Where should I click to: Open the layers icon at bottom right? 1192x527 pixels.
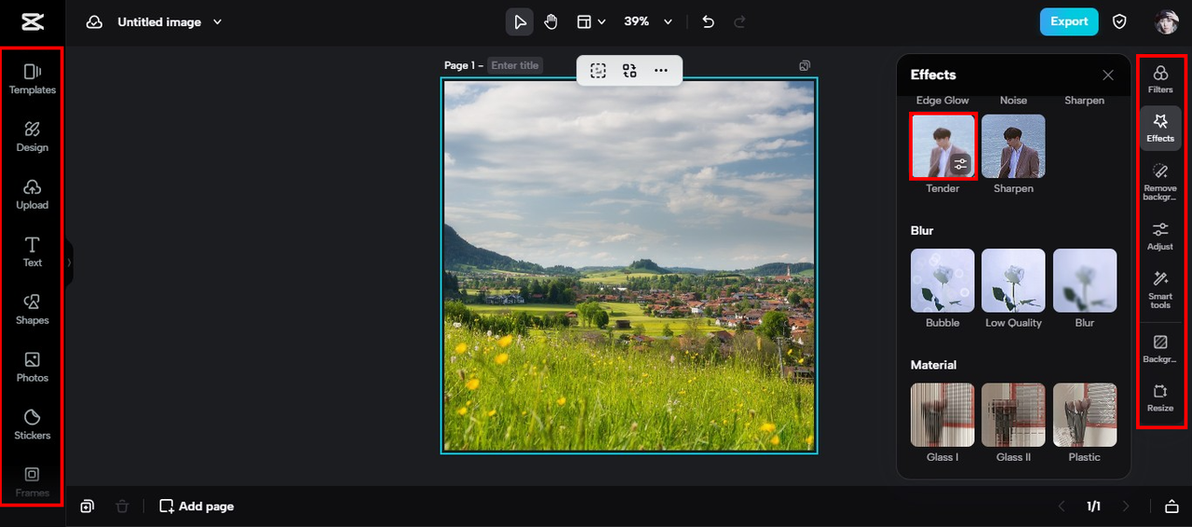(1171, 507)
